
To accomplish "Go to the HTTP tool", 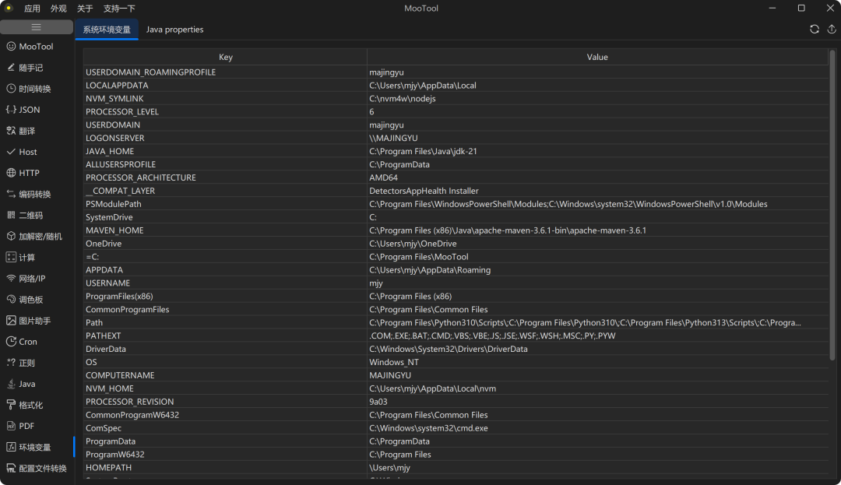I will pyautogui.click(x=29, y=173).
